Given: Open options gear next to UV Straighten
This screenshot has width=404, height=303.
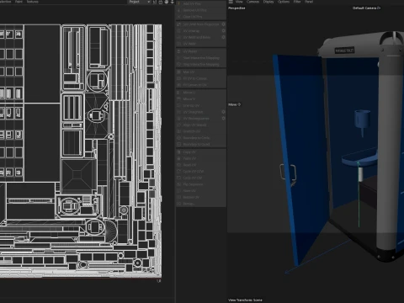Looking at the screenshot, I should coord(224,112).
